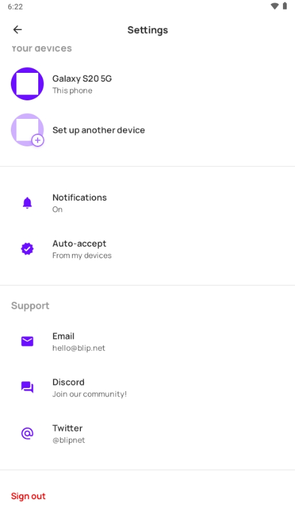This screenshot has width=295, height=526.
Task: Go back using the arrow icon
Action: (17, 29)
